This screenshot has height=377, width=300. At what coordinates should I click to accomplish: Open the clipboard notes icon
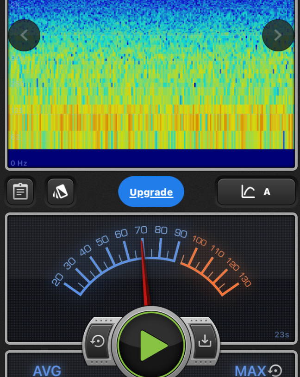point(20,192)
